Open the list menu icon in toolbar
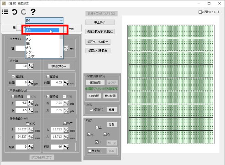This screenshot has width=225, height=165. coord(5,12)
